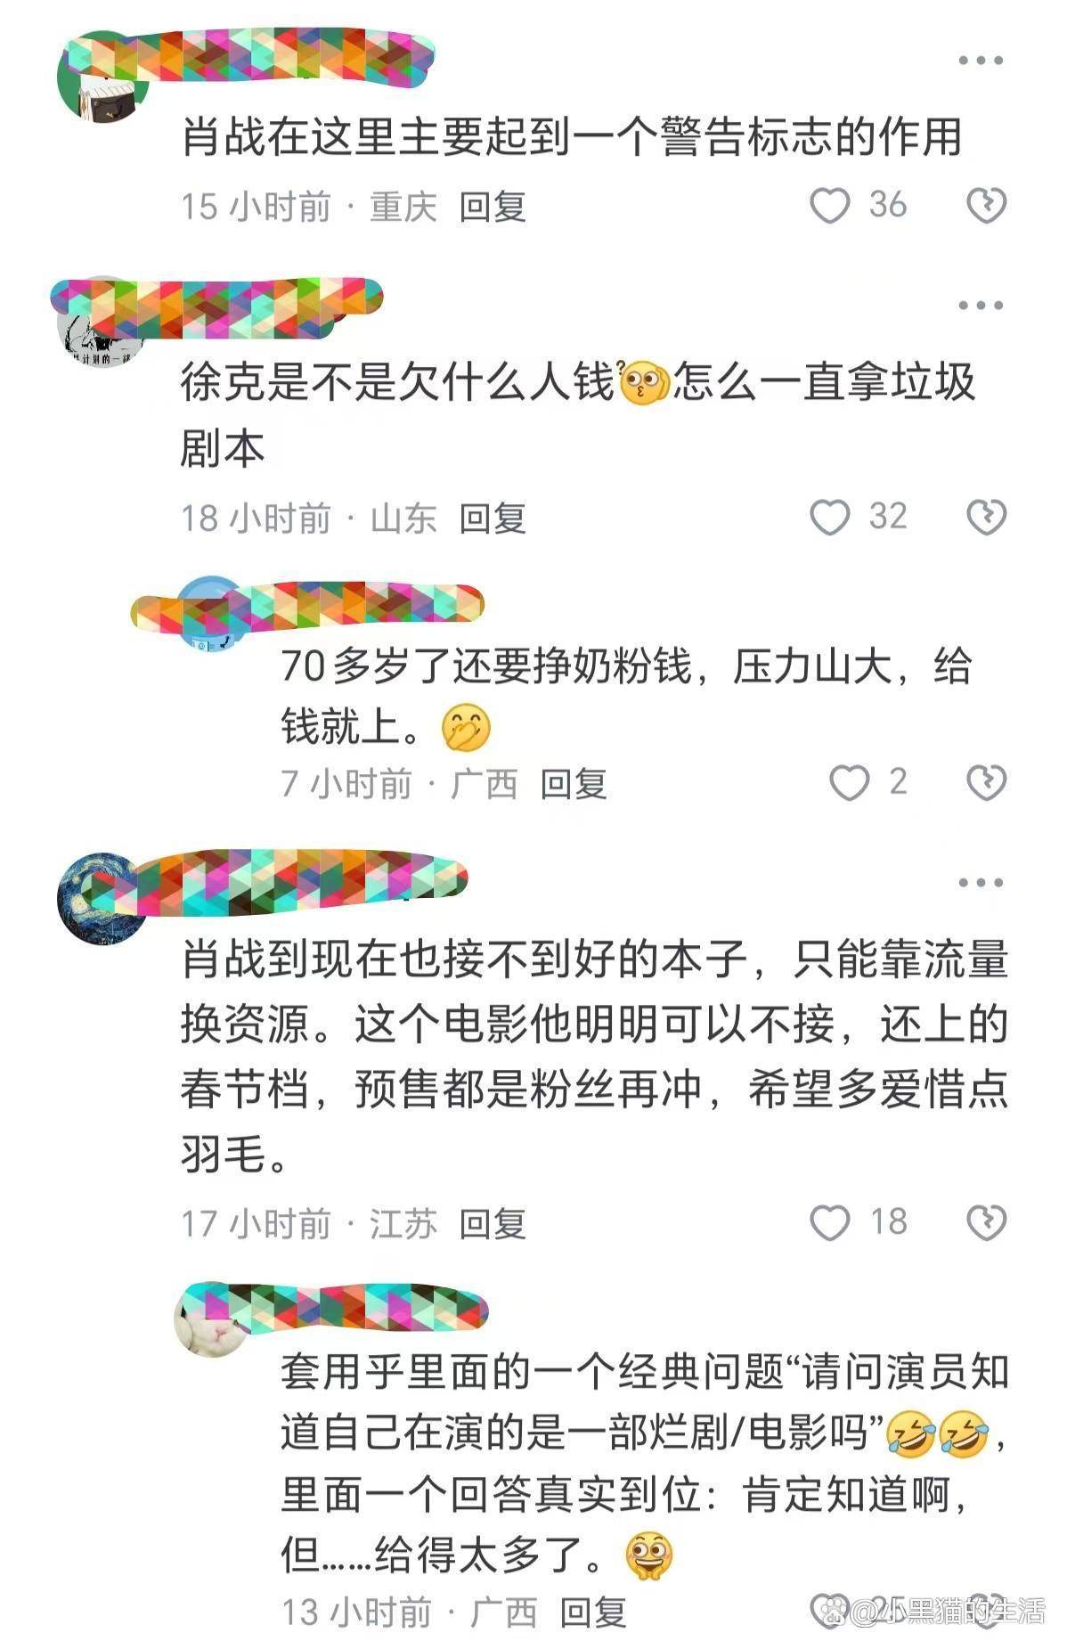Reply to the 17-hour-old Jiangsu comment
This screenshot has width=1067, height=1649.
coord(493,1224)
